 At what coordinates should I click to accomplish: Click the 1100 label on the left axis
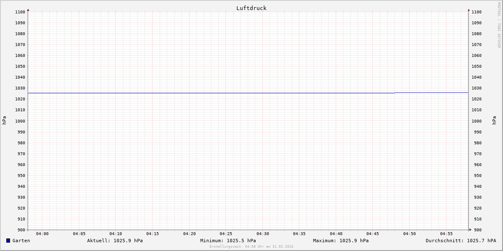pyautogui.click(x=20, y=12)
